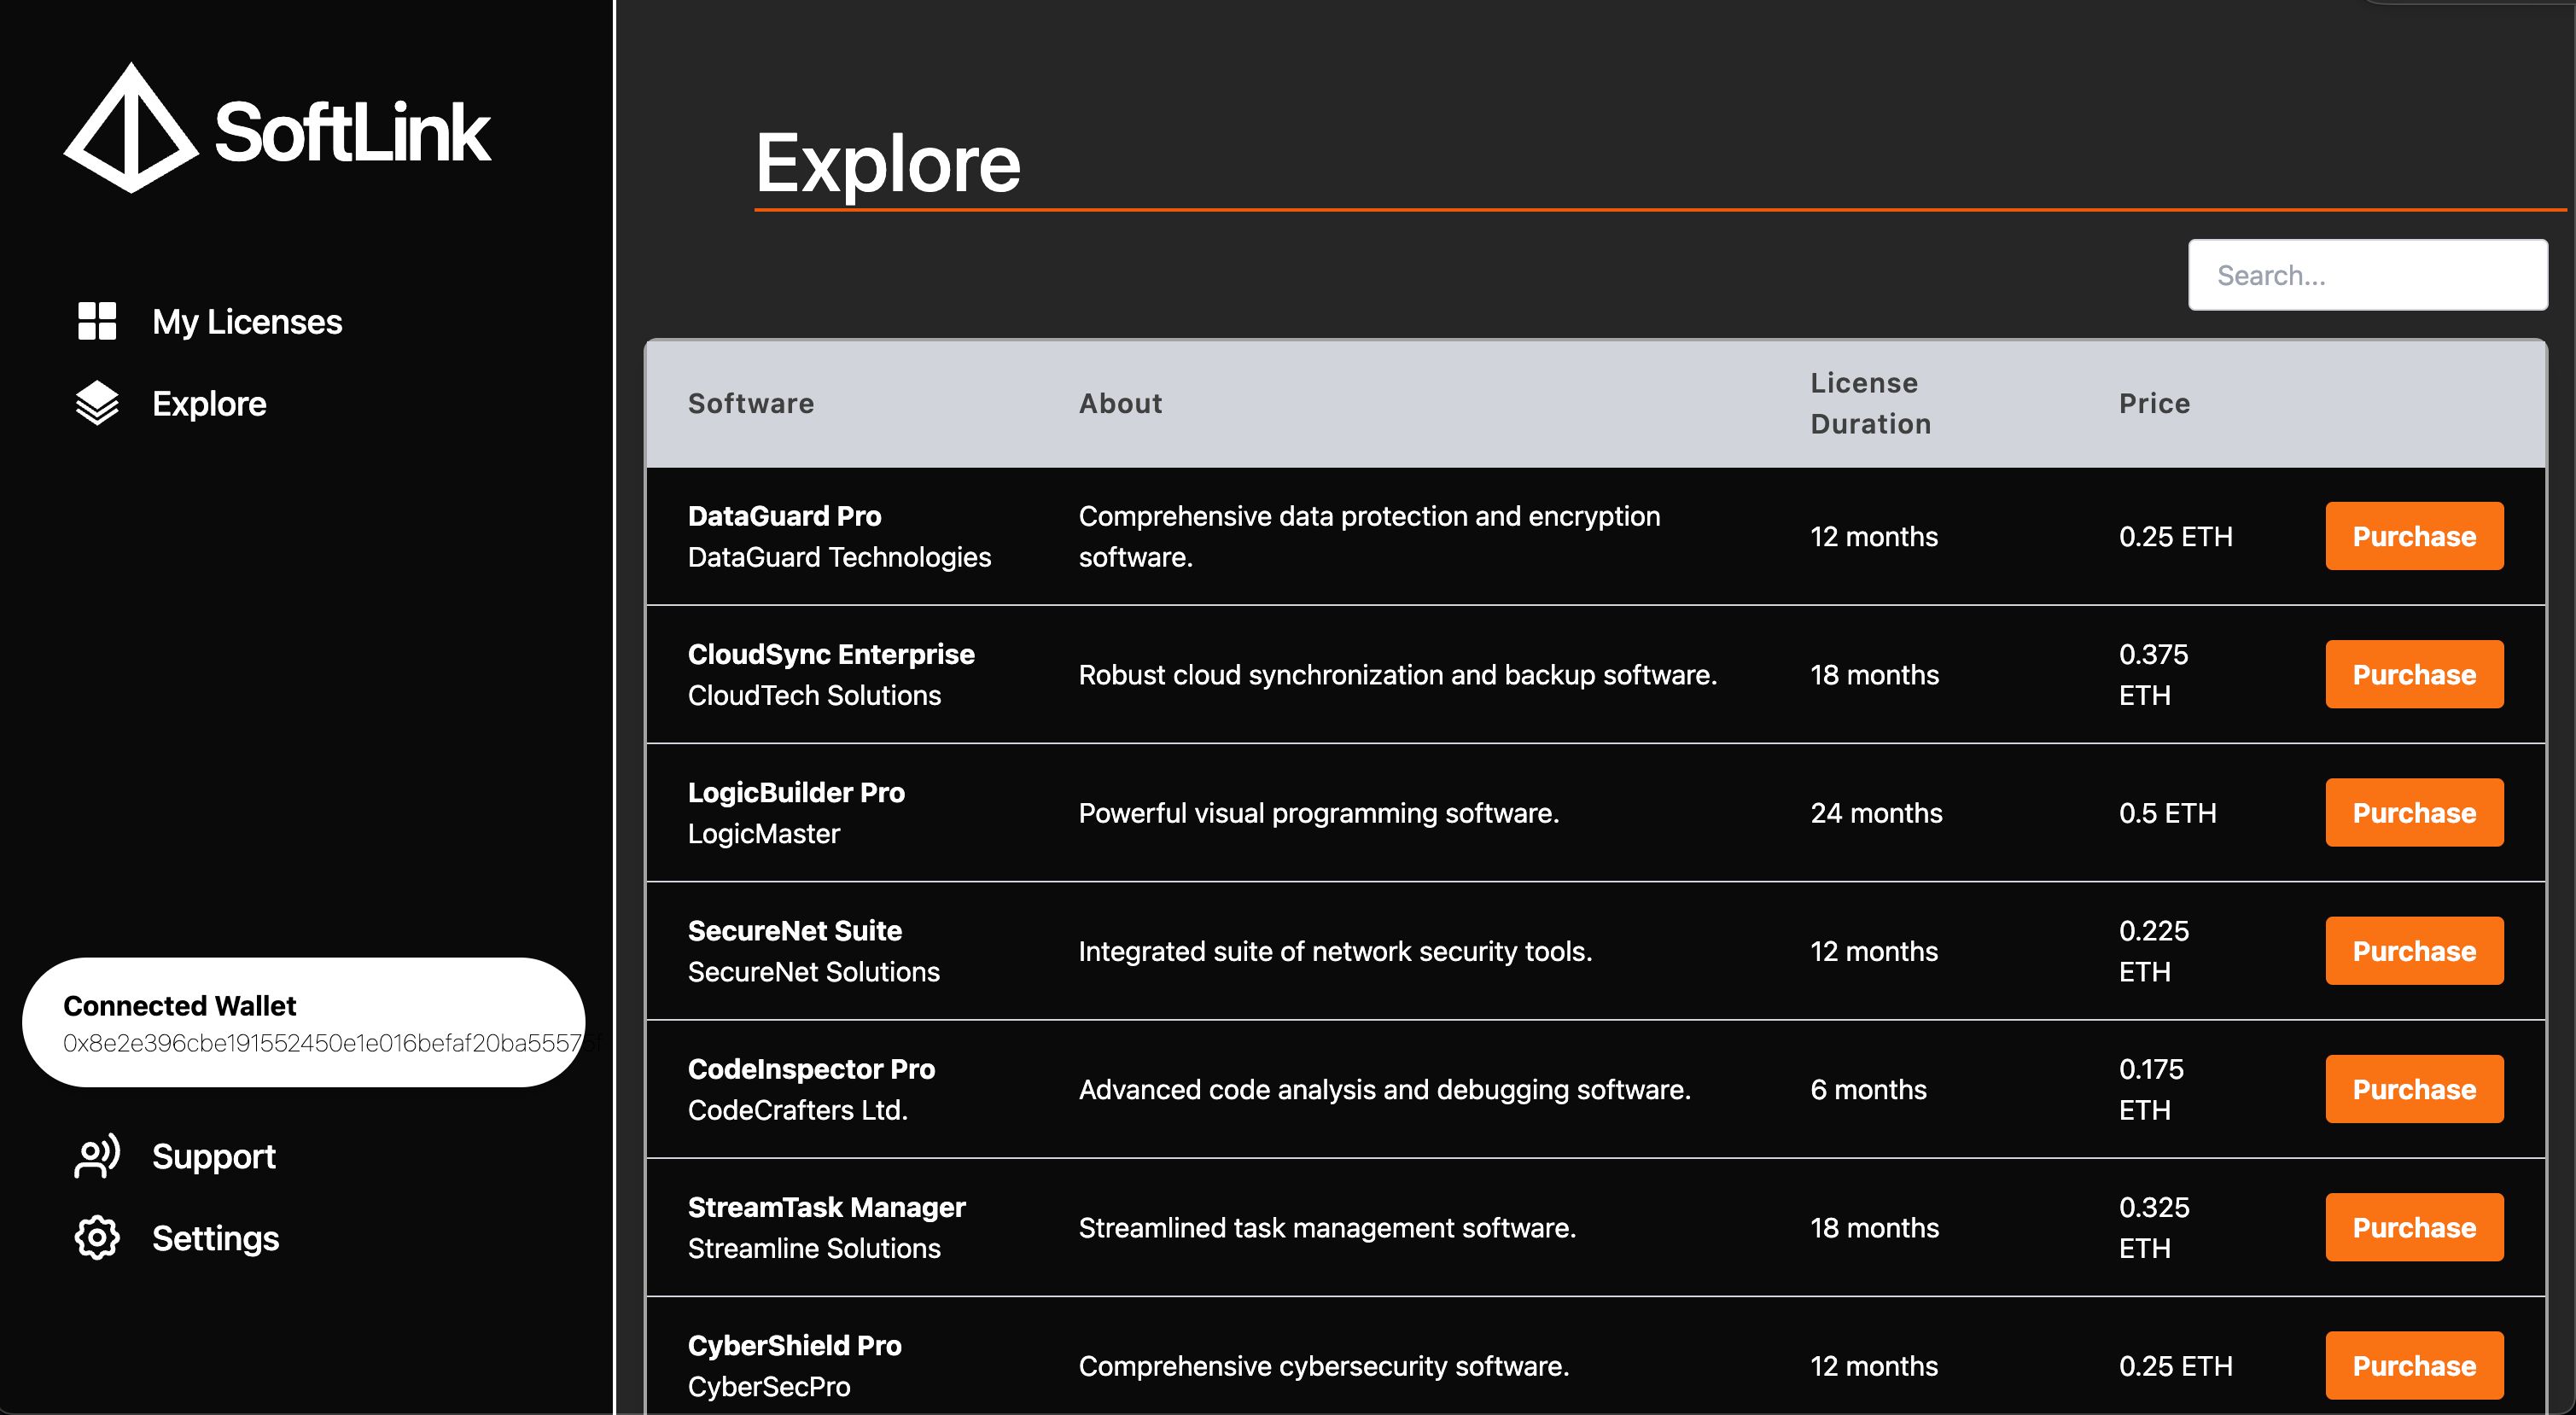Click the SoftLink brand name text
Image resolution: width=2576 pixels, height=1415 pixels.
352,133
